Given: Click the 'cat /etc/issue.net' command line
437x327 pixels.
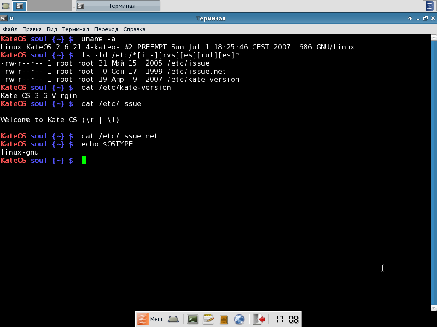Looking at the screenshot, I should coord(119,136).
